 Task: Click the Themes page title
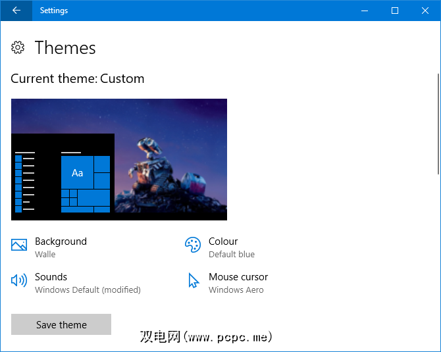65,47
